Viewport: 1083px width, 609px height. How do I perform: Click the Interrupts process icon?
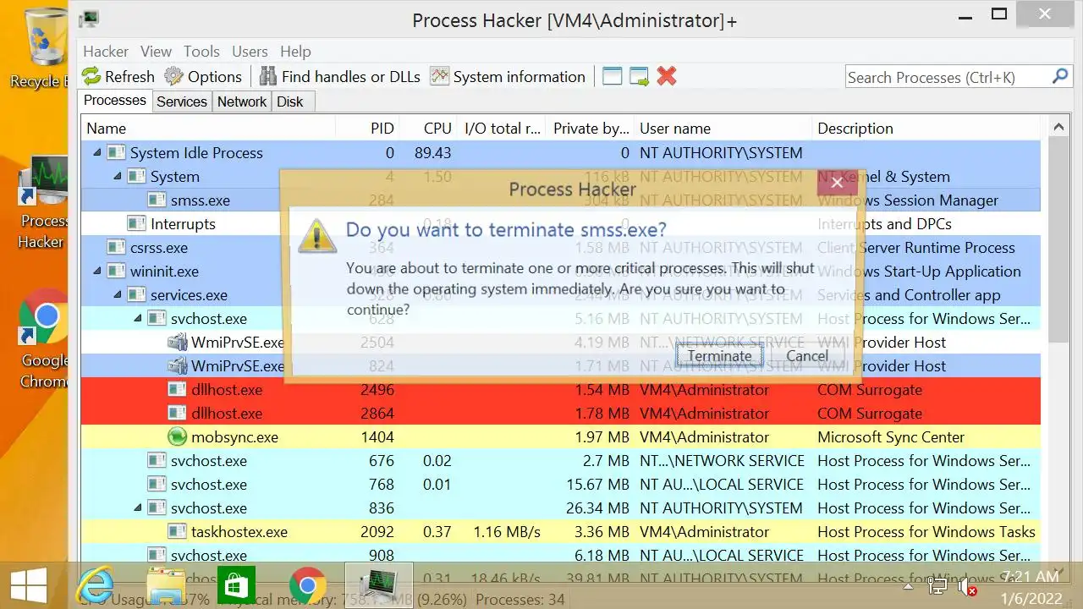[136, 224]
